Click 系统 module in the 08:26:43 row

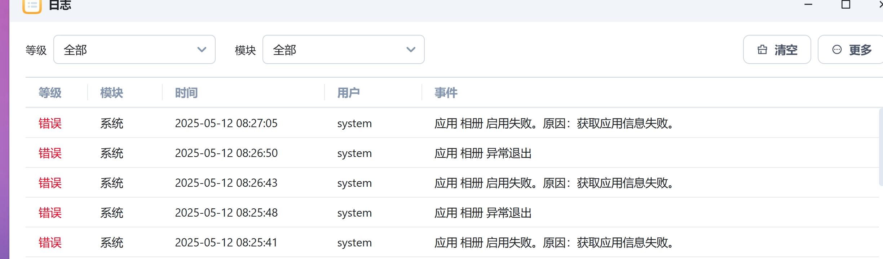(112, 183)
